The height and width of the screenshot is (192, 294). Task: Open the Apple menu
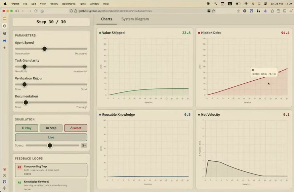pyautogui.click(x=5, y=4)
